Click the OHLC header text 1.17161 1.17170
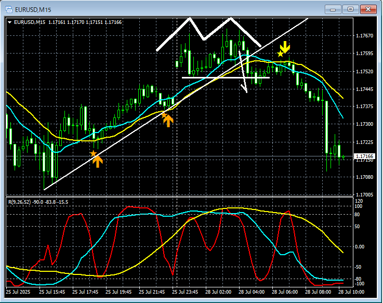The width and height of the screenshot is (383, 303). [66, 22]
